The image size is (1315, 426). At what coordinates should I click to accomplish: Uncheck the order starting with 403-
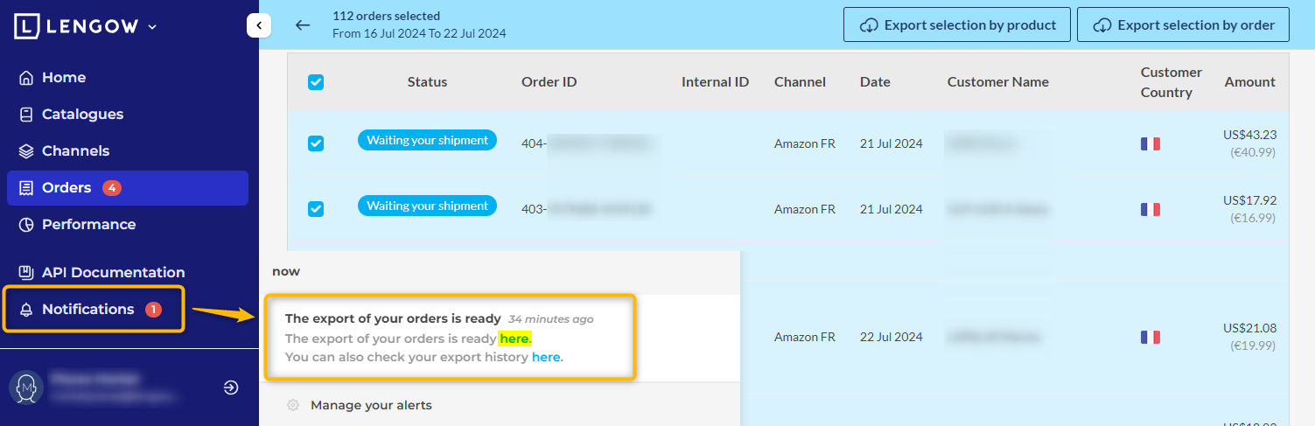pos(316,209)
